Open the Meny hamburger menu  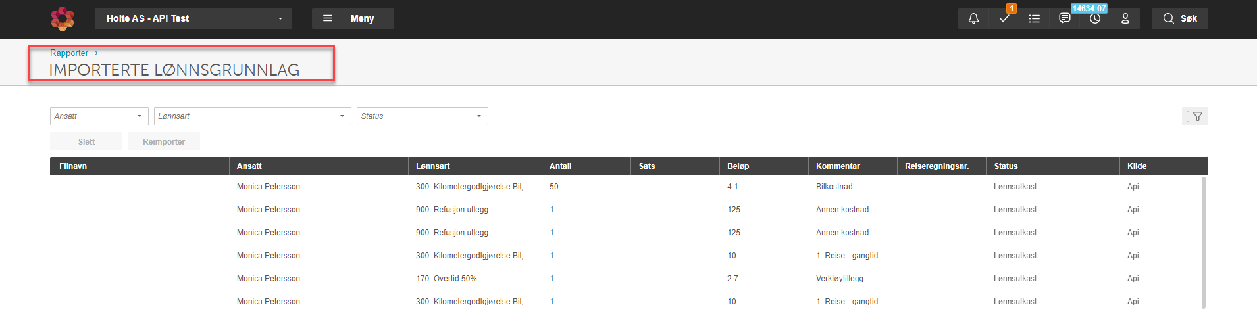coord(353,18)
